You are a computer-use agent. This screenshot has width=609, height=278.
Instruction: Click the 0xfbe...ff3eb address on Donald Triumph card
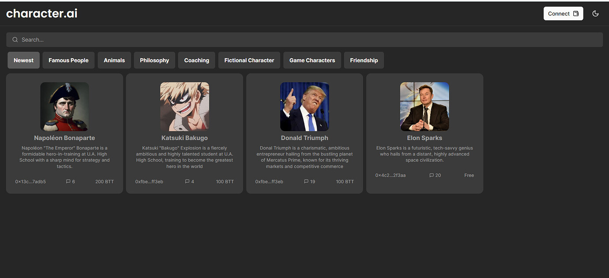[x=269, y=181]
